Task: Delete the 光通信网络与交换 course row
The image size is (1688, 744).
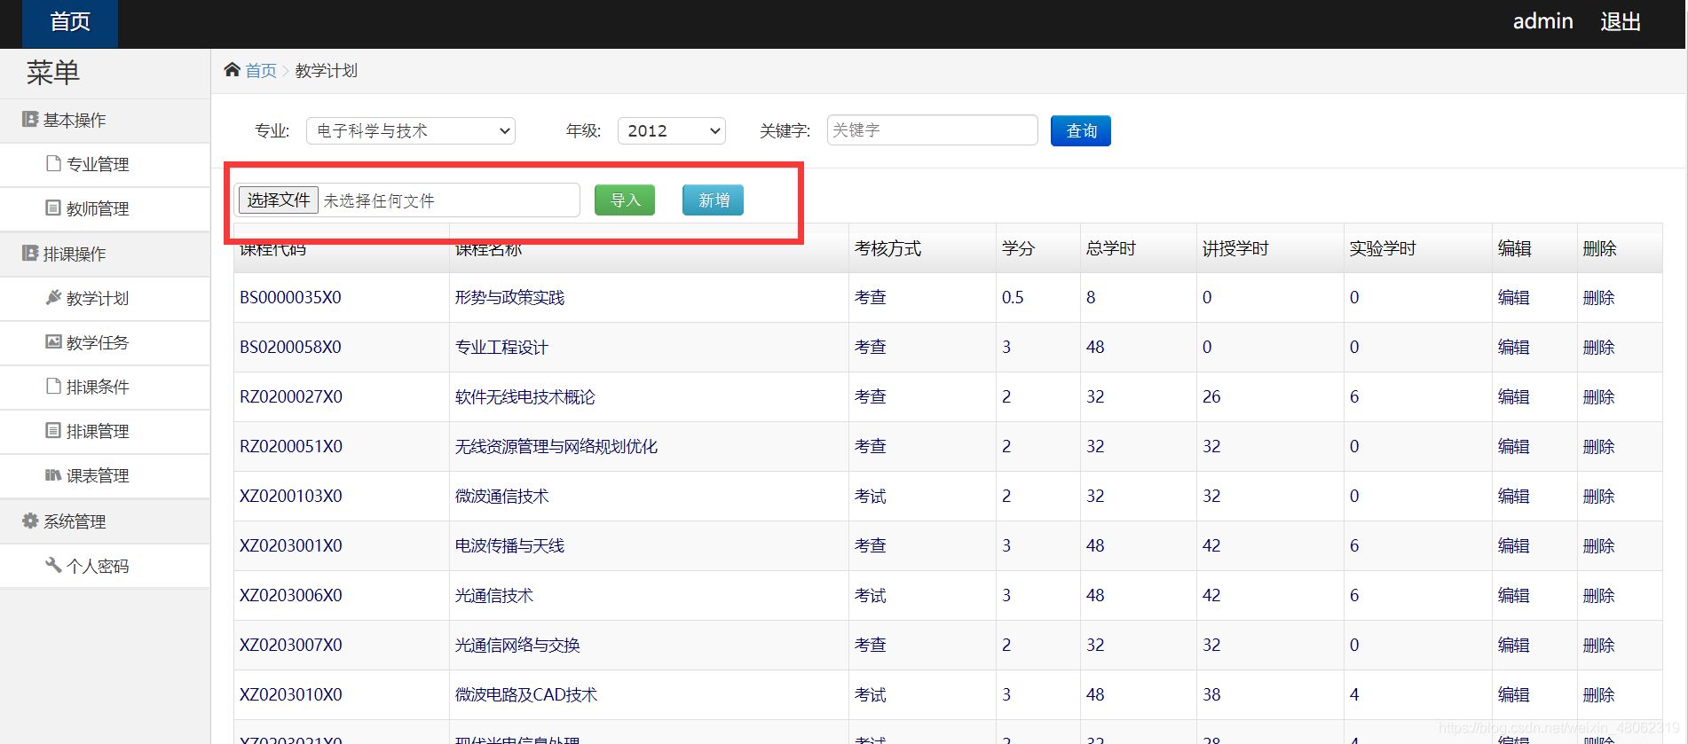Action: click(1598, 646)
